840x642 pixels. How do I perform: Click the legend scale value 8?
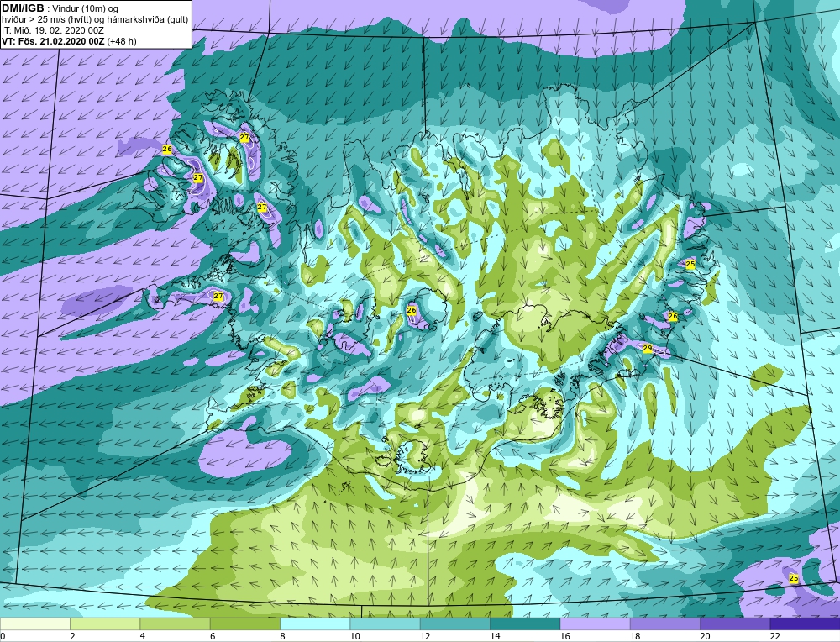pos(282,636)
